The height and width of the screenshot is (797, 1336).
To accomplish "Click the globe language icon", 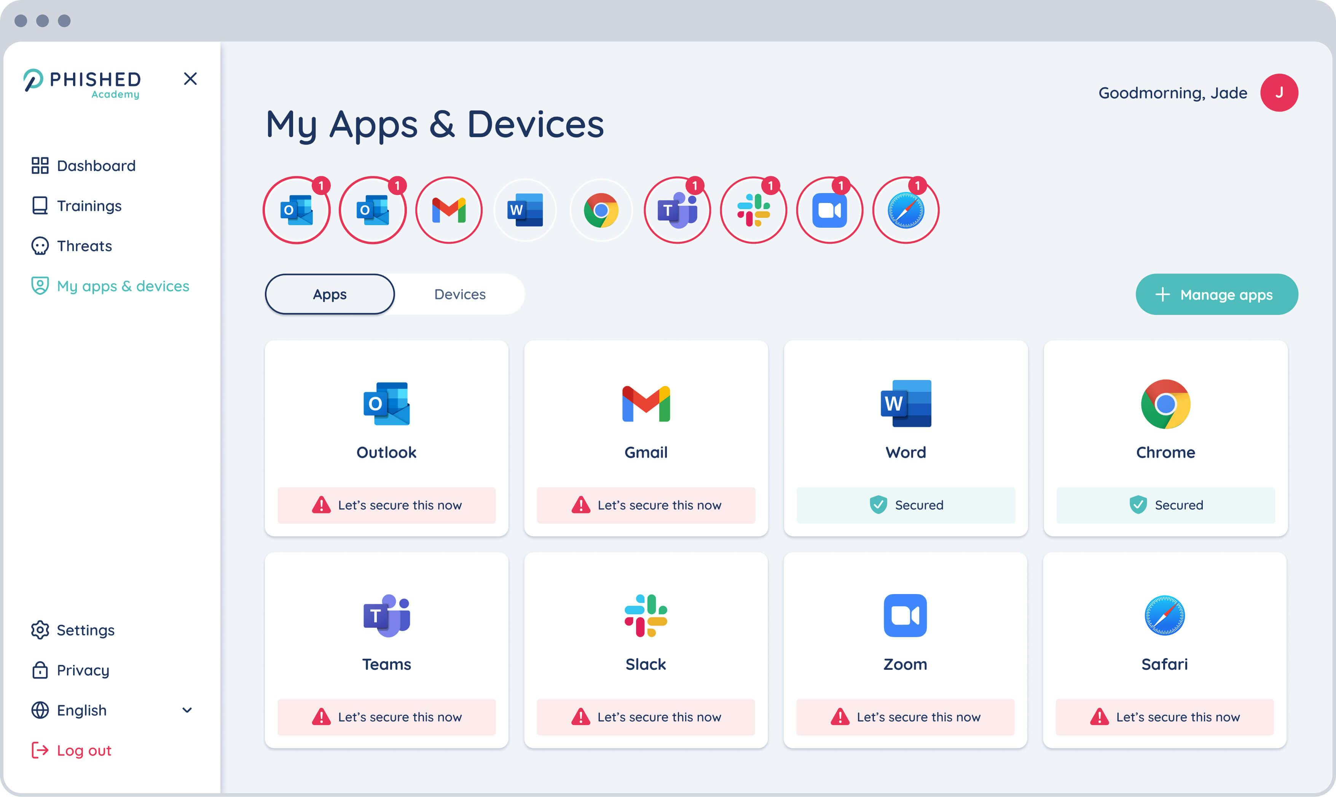I will click(x=40, y=710).
